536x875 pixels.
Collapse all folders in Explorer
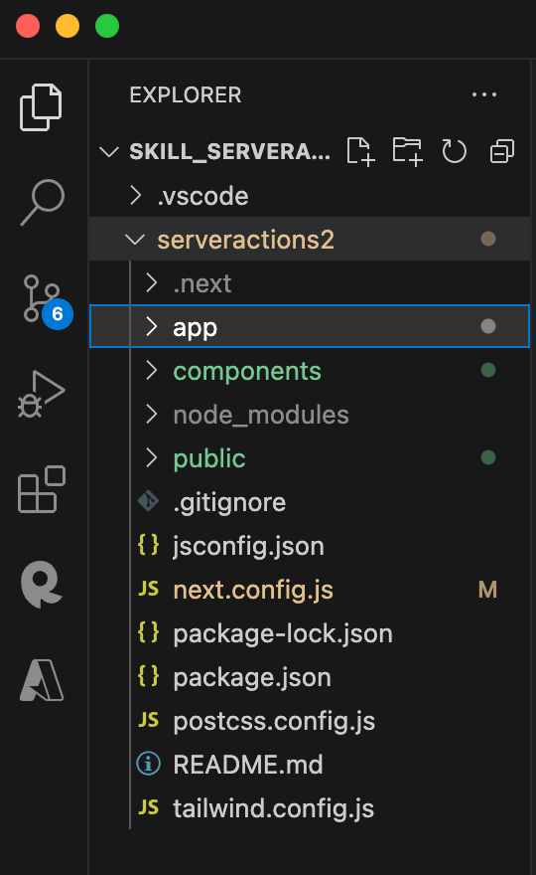[x=501, y=151]
